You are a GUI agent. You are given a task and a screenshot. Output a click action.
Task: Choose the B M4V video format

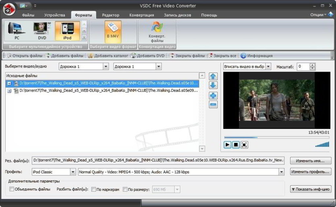(113, 32)
